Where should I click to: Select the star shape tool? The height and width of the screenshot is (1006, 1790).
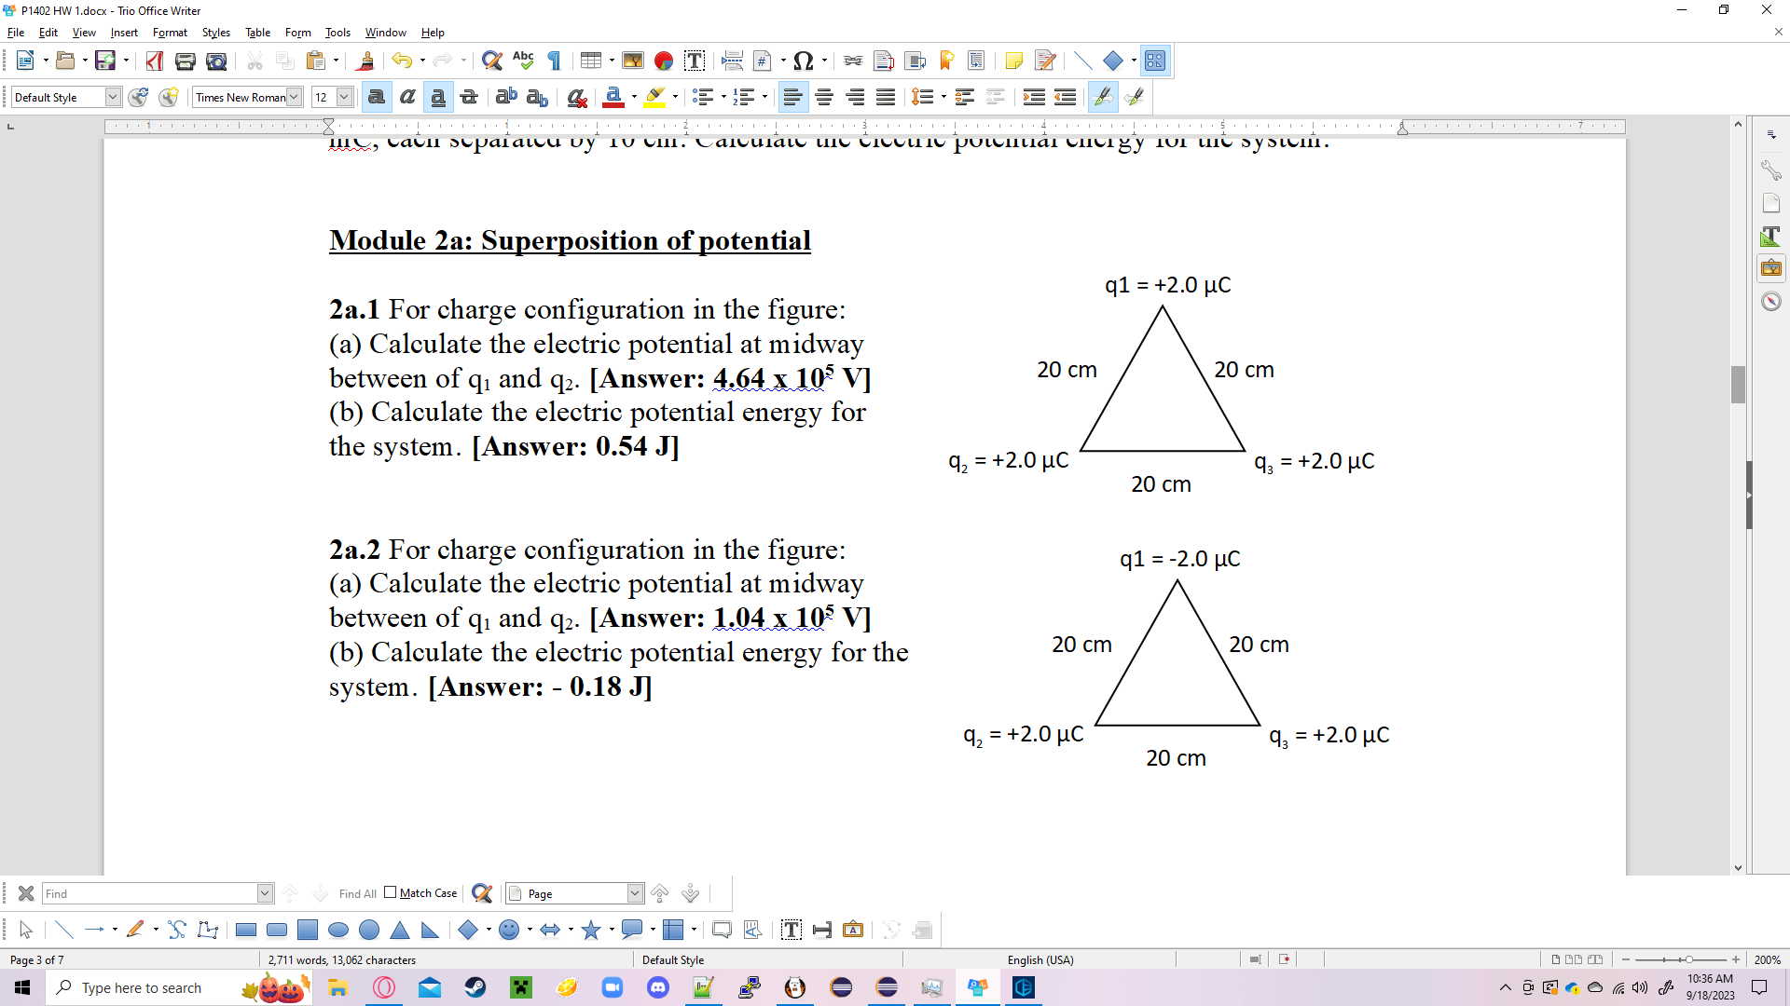(x=592, y=930)
